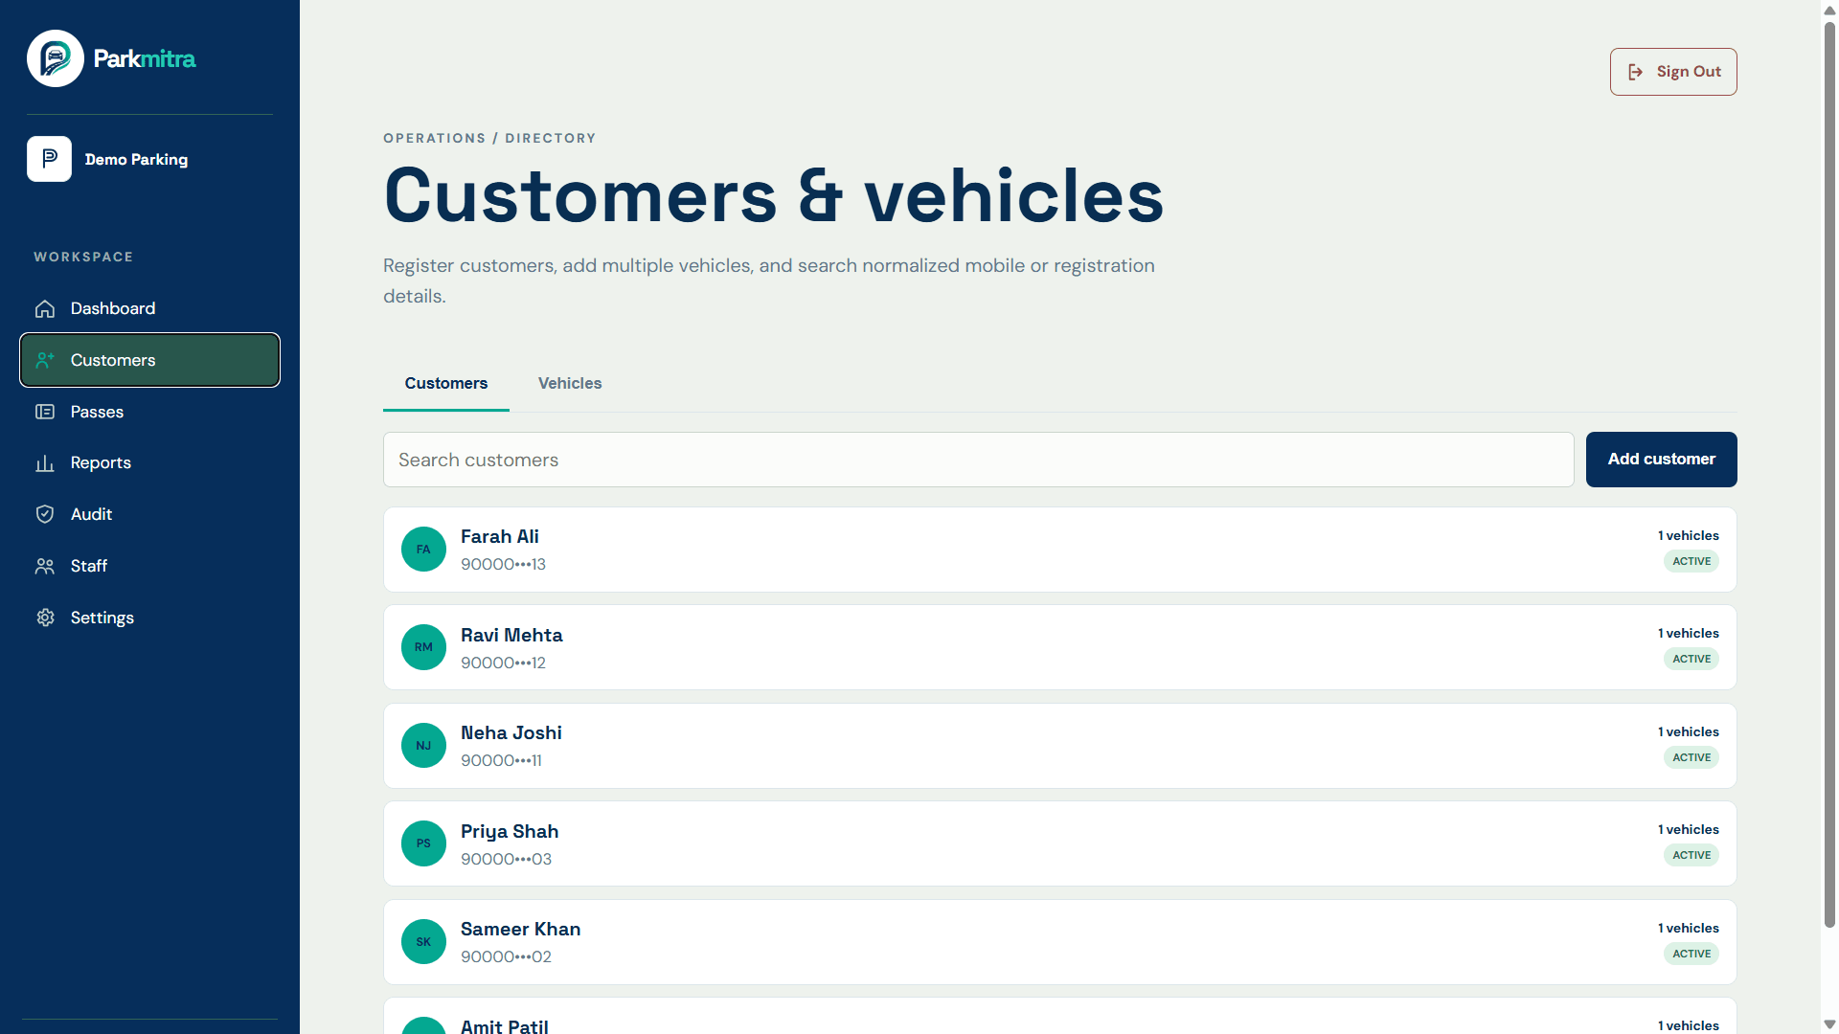Open the Farah Ali customer name
Screen dimensions: 1839x1034
click(x=499, y=537)
